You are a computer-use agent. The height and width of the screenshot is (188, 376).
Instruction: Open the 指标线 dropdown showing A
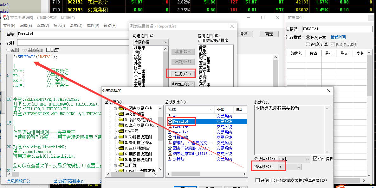(290, 167)
